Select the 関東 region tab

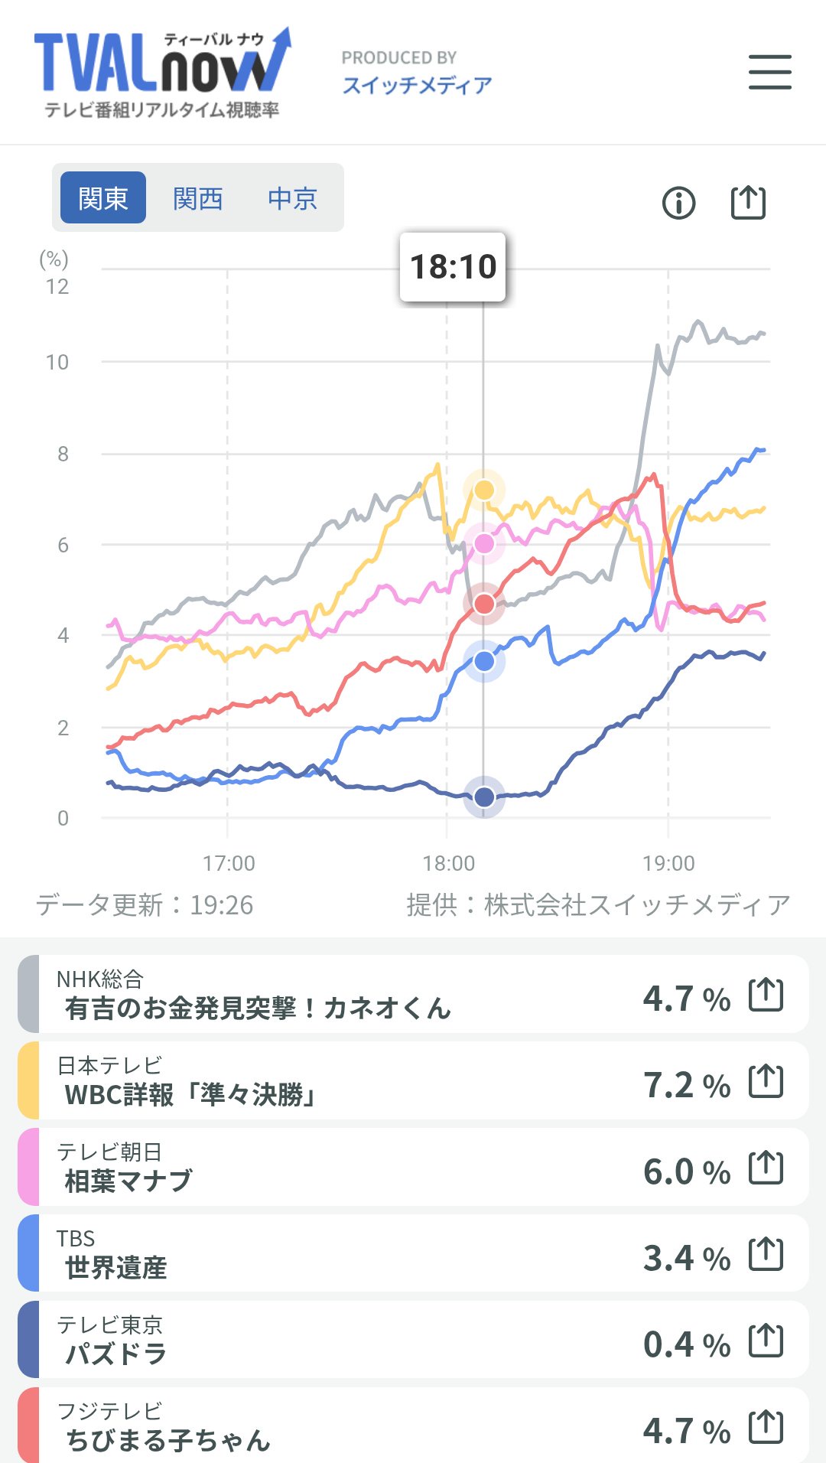coord(103,198)
